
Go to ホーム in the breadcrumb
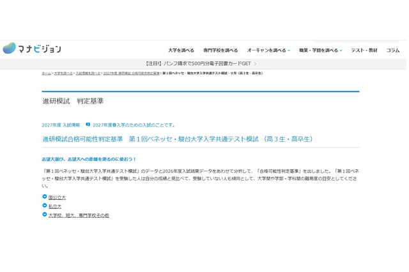(x=46, y=73)
